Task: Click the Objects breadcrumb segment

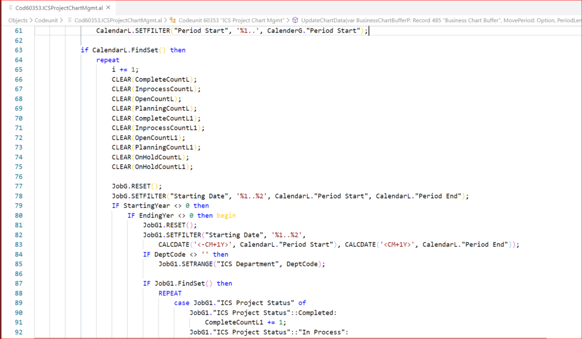Action: pos(18,20)
